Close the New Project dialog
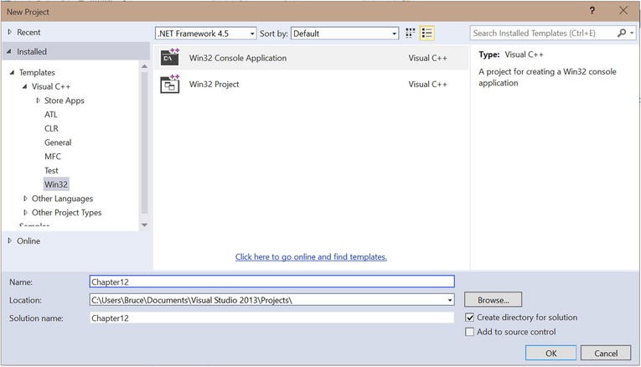This screenshot has height=367, width=641. click(x=623, y=11)
